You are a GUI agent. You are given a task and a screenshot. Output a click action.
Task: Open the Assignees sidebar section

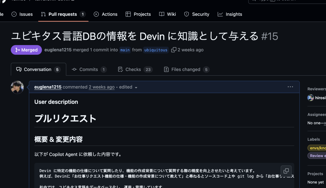point(316,114)
